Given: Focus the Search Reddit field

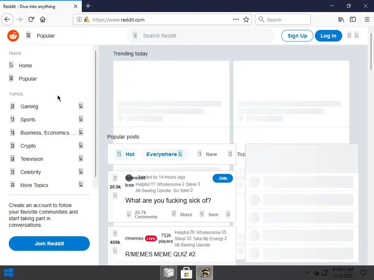Looking at the screenshot, I should tap(201, 36).
